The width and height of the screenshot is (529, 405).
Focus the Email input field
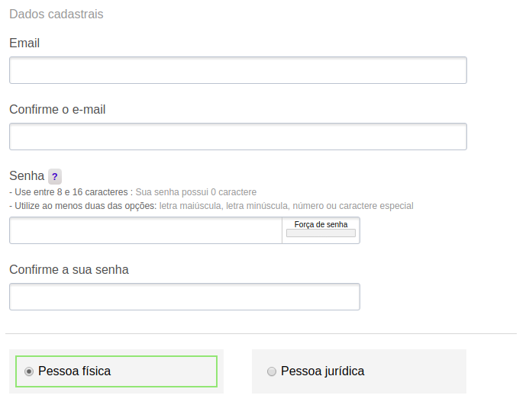point(237,70)
